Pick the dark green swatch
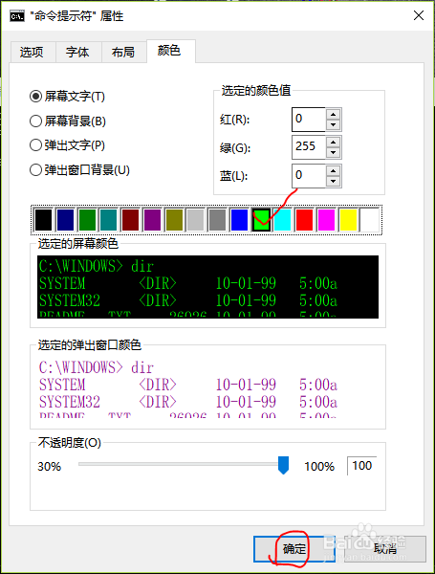435x574 pixels. (87, 220)
